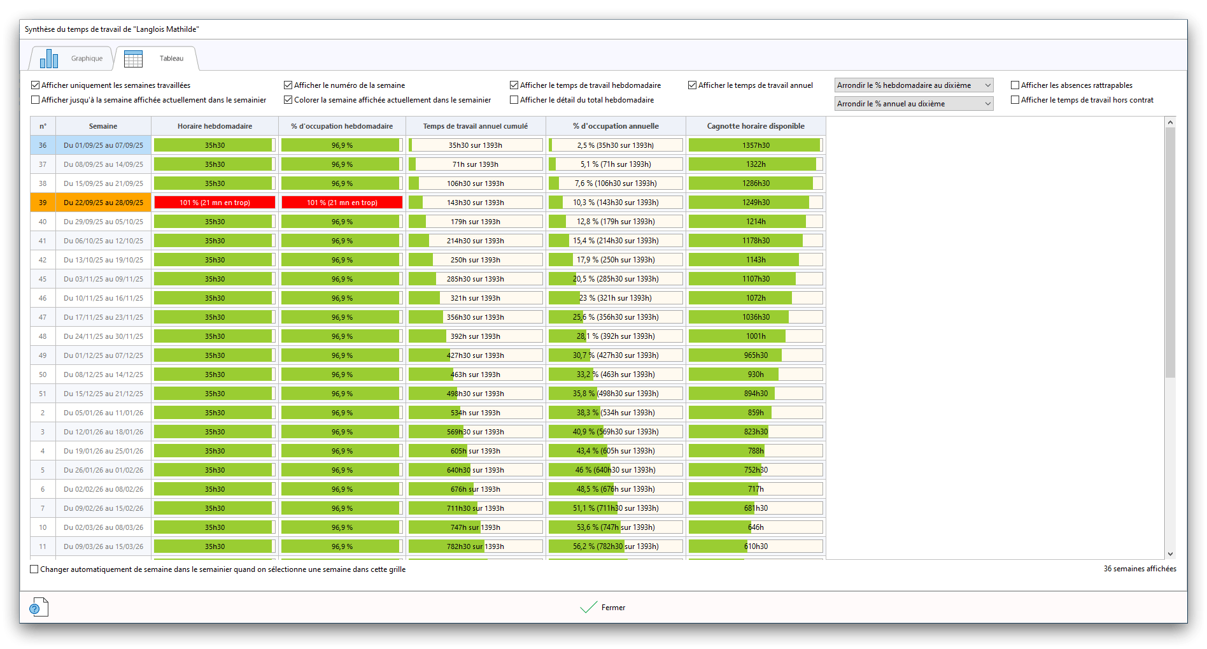Viewport: 1207px width, 649px height.
Task: Click the bar chart Graphique icon
Action: 49,59
